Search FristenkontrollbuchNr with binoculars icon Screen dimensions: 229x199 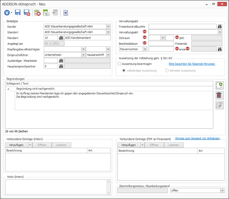coord(220,26)
